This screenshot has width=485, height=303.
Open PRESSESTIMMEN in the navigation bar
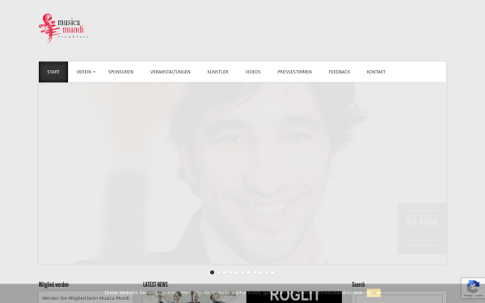tap(294, 72)
